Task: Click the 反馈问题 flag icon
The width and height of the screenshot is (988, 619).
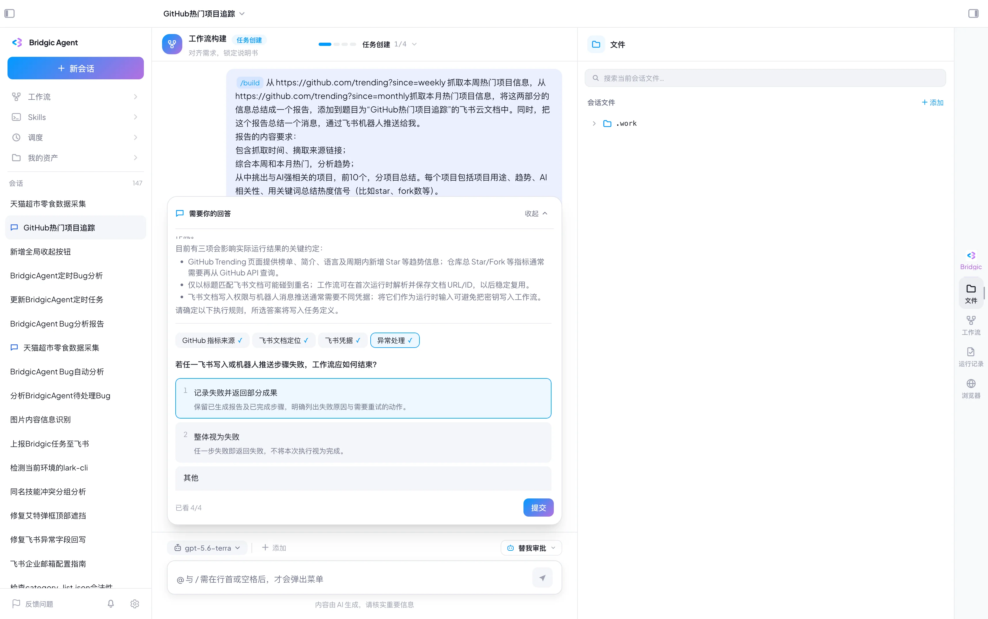Action: tap(16, 603)
